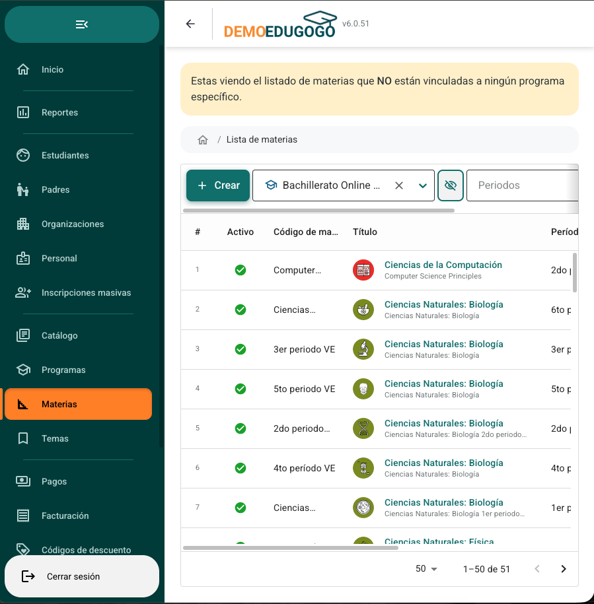Open Temas in the sidebar
Screen dimensions: 594x604
coord(78,438)
